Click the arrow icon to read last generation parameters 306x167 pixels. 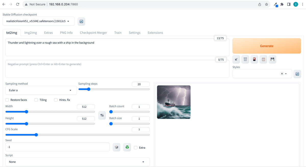236,59
